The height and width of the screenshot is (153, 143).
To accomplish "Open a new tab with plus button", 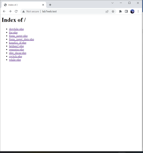I will click(50, 5).
